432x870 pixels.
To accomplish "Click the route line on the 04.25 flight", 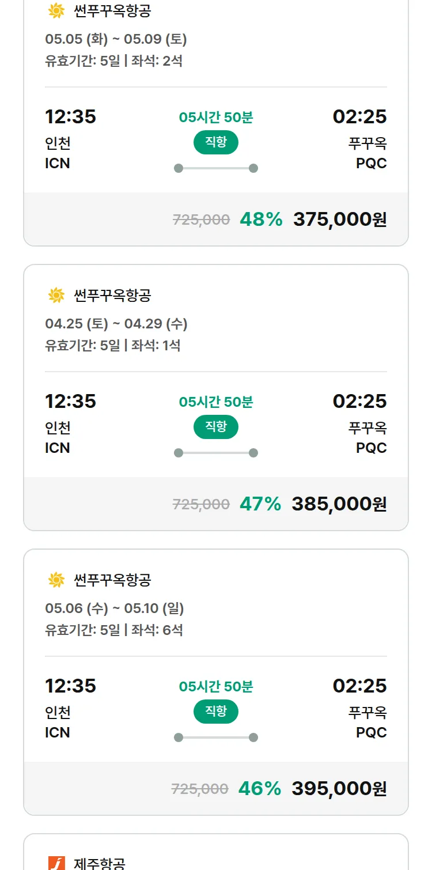I will tap(215, 453).
